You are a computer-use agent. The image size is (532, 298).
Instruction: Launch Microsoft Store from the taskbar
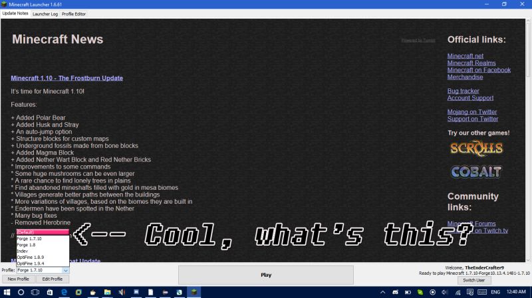(49, 292)
